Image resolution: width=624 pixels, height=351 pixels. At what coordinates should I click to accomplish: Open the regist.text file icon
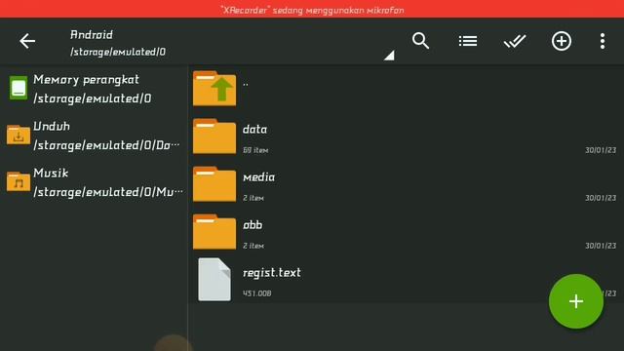pos(214,280)
